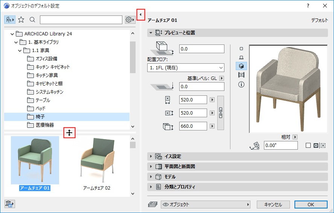
Task: Click thumbnail list scrollbar down arrow
Action: tap(133, 194)
